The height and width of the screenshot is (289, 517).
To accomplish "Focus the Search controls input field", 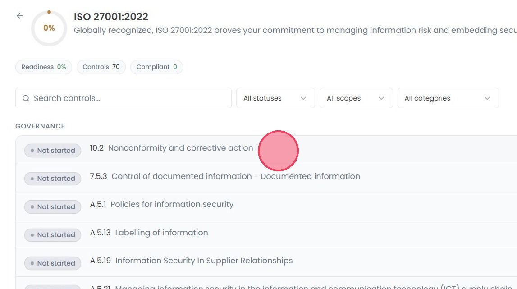I will [124, 98].
